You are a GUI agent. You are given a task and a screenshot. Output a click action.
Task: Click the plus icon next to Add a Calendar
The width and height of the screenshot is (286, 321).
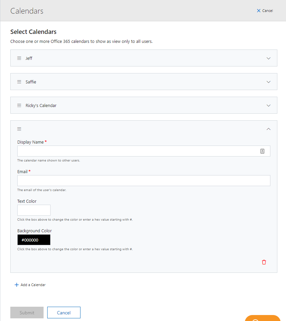coord(17,285)
